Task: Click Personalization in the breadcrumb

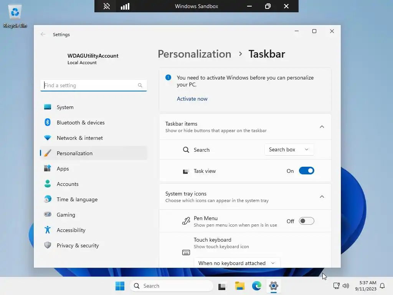Action: pyautogui.click(x=194, y=54)
